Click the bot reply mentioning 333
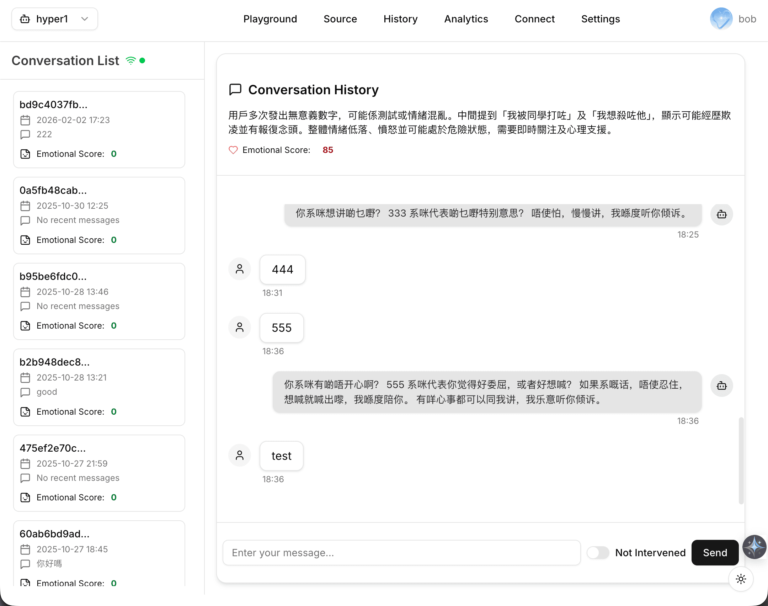 click(x=493, y=214)
